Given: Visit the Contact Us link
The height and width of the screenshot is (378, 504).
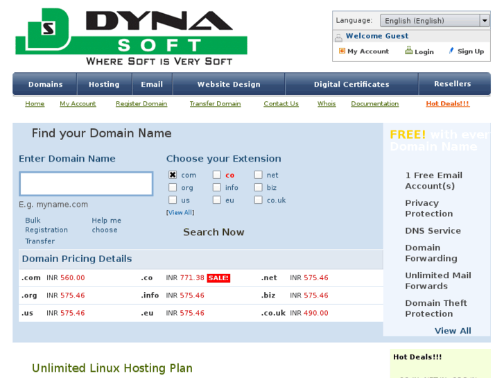Looking at the screenshot, I should click(281, 103).
